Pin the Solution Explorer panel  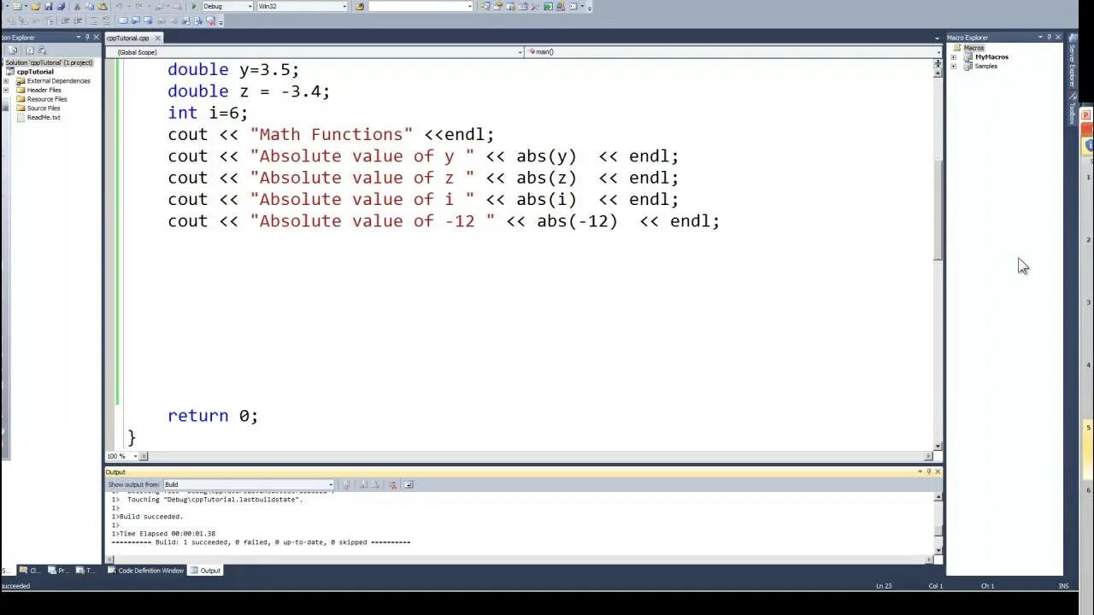[x=87, y=37]
